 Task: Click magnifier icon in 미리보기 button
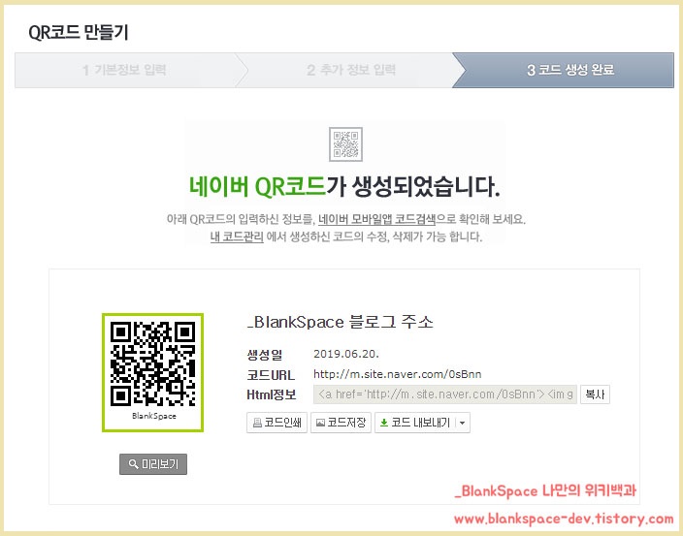pos(133,464)
